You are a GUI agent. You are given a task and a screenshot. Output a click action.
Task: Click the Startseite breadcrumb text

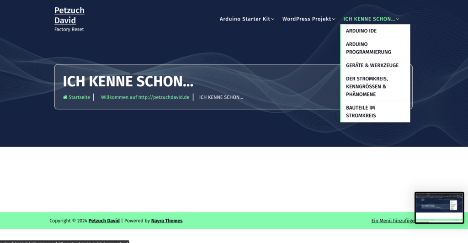79,97
